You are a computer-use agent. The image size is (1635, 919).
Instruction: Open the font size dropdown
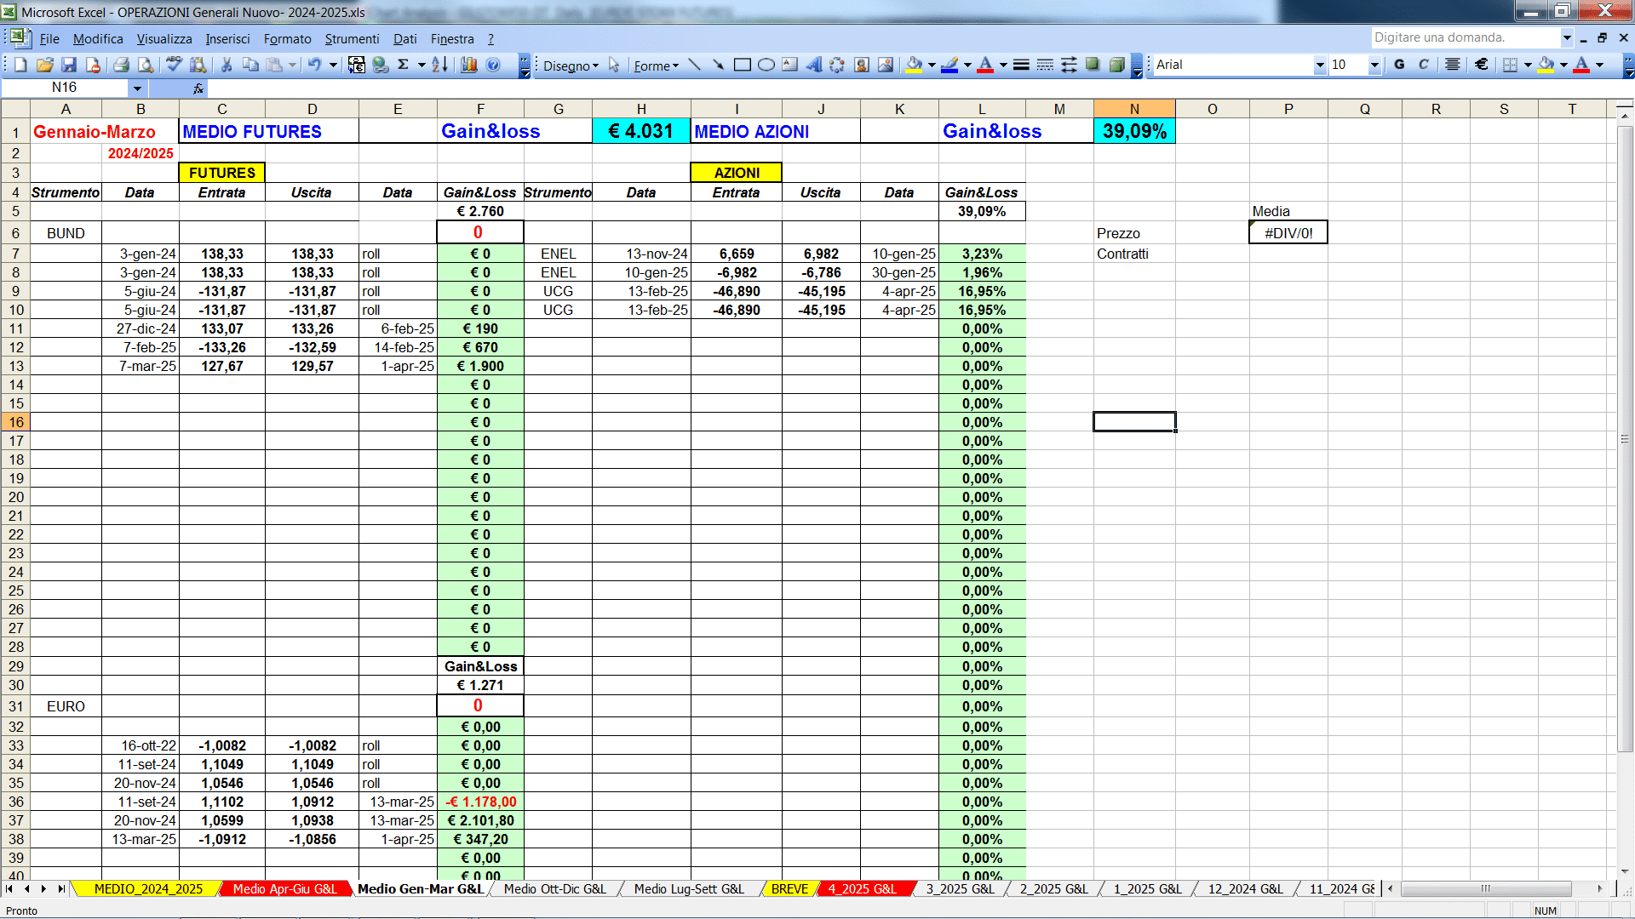tap(1374, 65)
